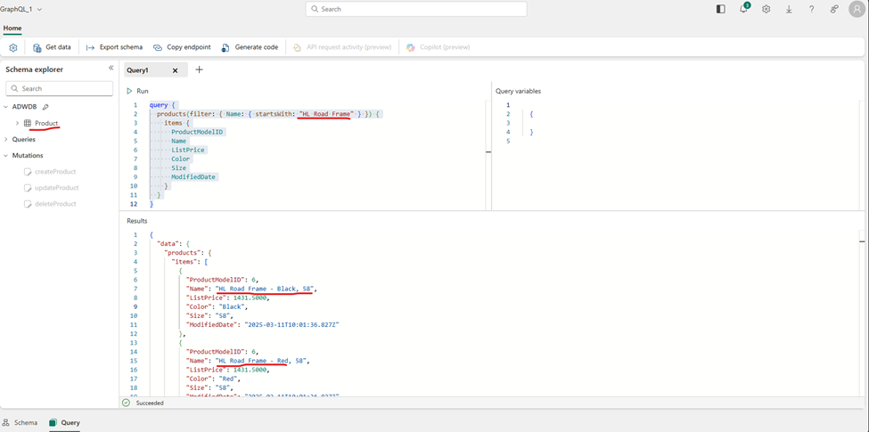Click the API settings gear in the ribbon
This screenshot has width=869, height=432.
pos(13,47)
